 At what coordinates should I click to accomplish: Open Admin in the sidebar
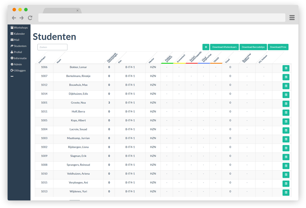(x=16, y=64)
